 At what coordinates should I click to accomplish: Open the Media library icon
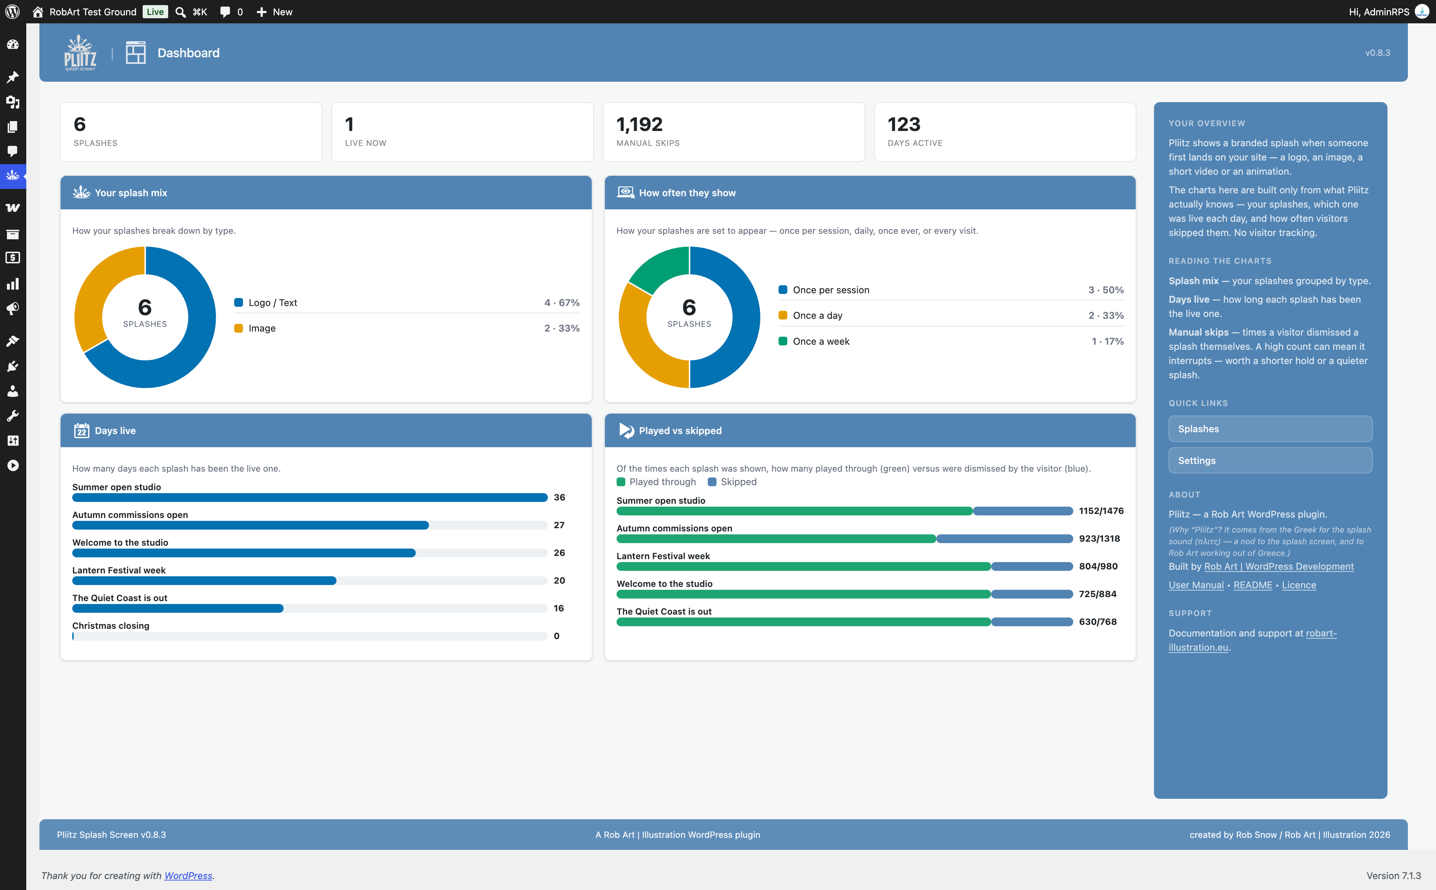pos(12,102)
